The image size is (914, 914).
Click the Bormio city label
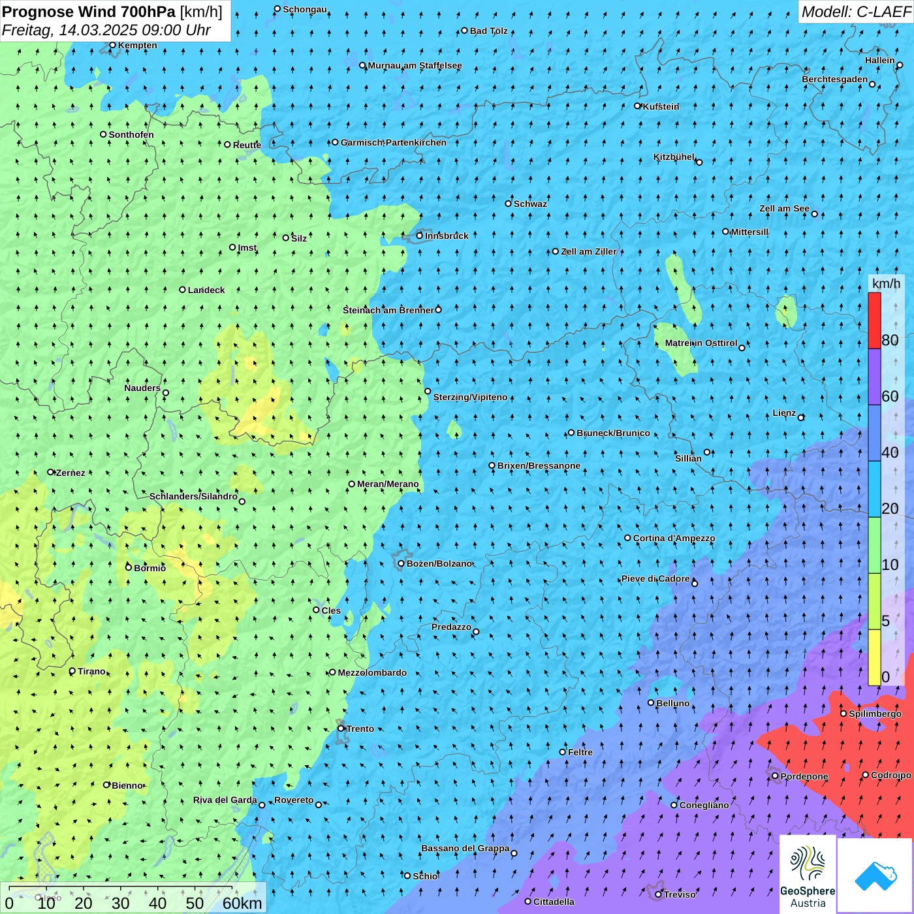[x=150, y=568]
